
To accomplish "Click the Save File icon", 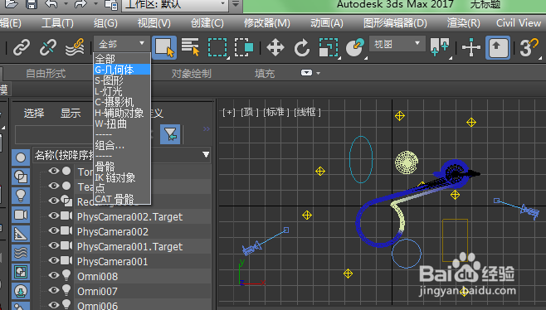I will coord(32,4).
